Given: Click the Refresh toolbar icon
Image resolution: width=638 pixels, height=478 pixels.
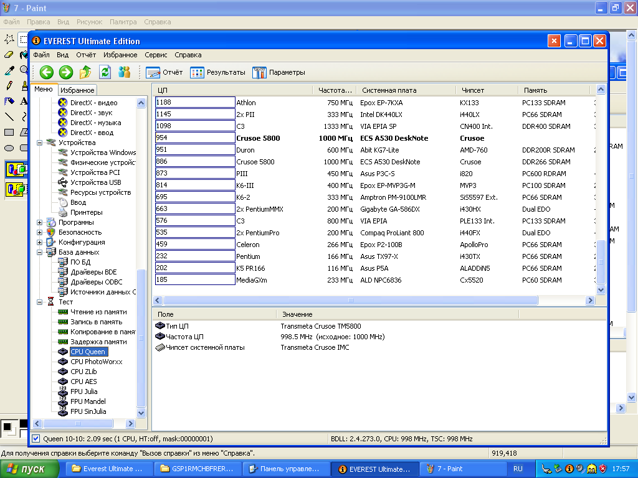Looking at the screenshot, I should (105, 72).
